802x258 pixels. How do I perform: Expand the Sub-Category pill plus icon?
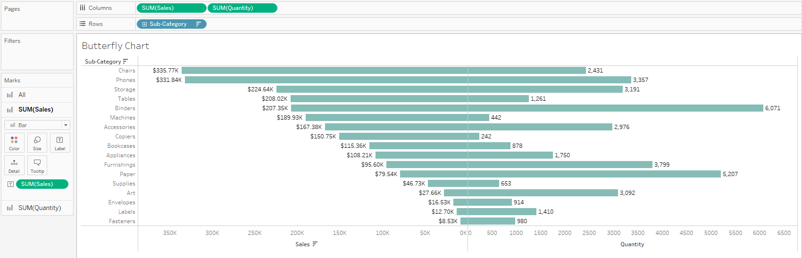pos(144,24)
